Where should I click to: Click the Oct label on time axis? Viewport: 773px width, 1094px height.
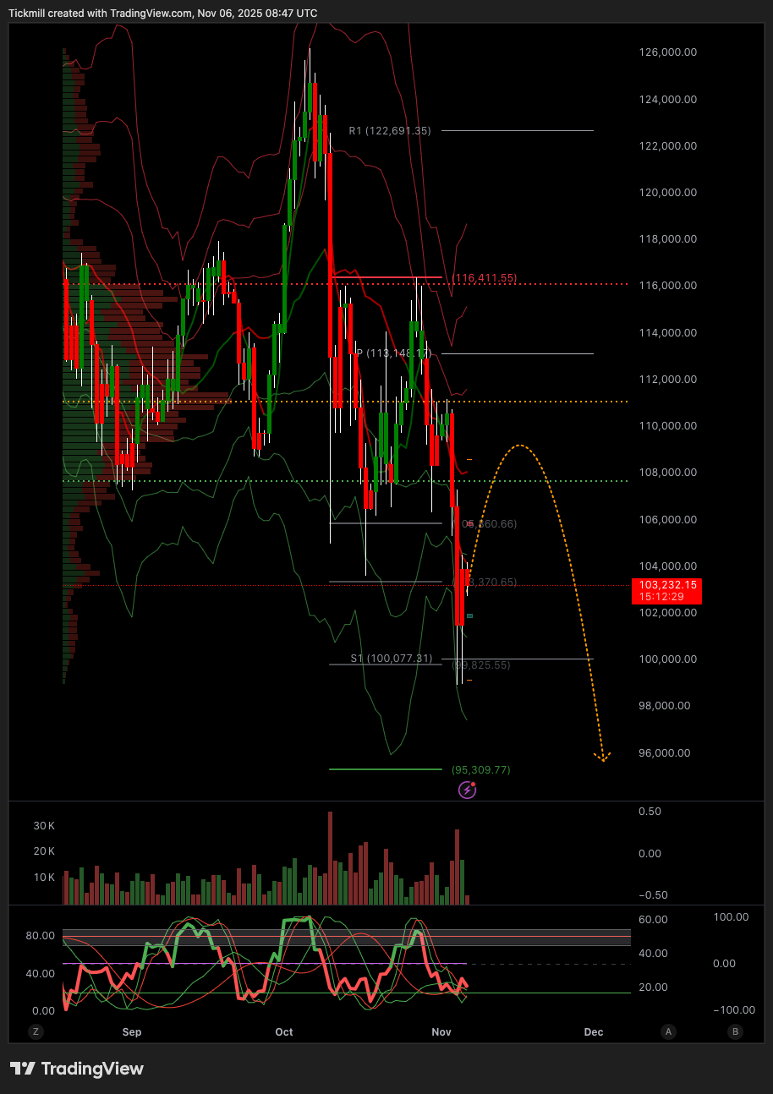point(284,1032)
